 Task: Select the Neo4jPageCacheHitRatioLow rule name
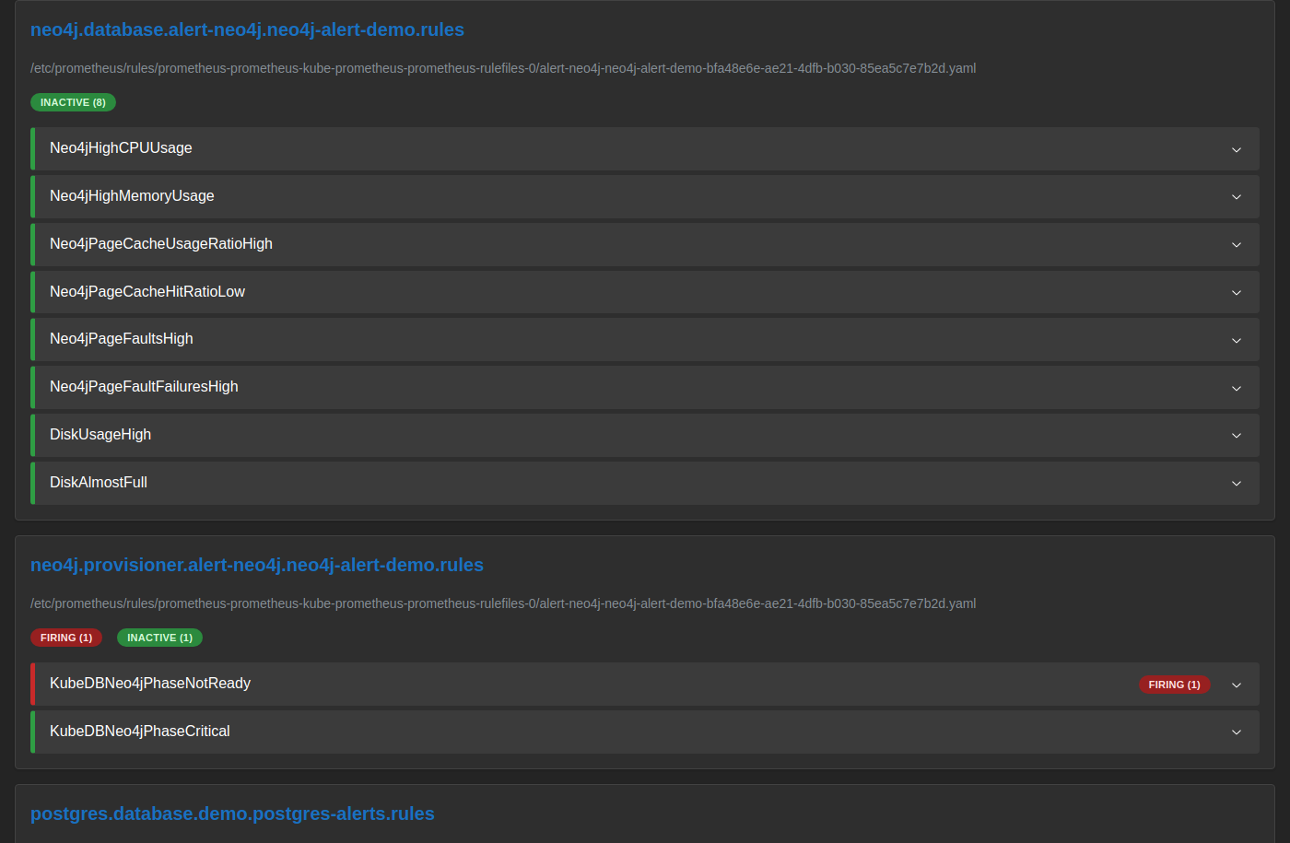click(147, 292)
